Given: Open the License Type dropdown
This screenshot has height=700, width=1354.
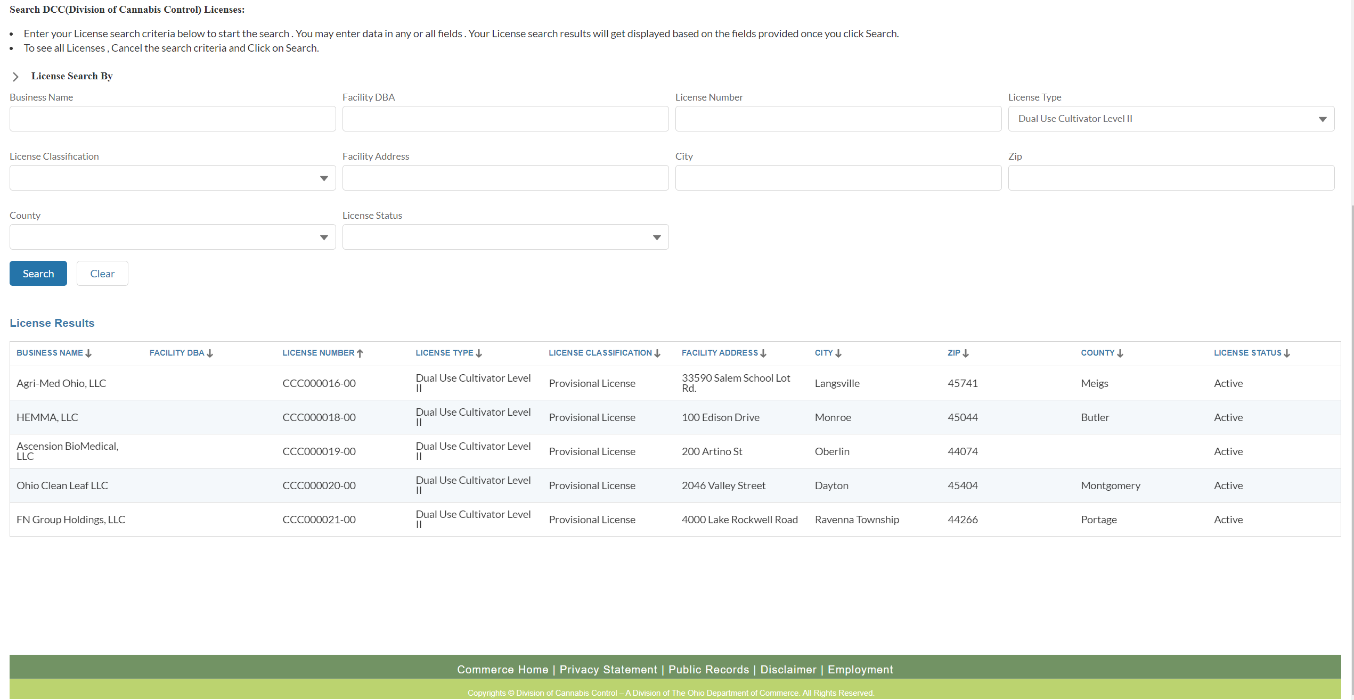Looking at the screenshot, I should [x=1171, y=119].
